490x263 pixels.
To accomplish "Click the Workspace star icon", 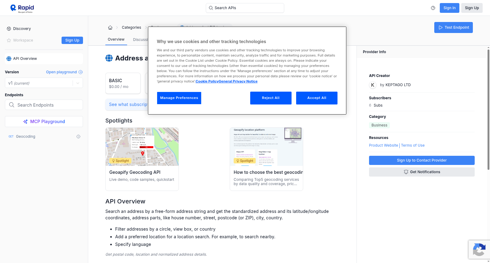I will point(9,40).
